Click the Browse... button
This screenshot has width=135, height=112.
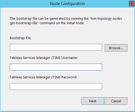116,48
